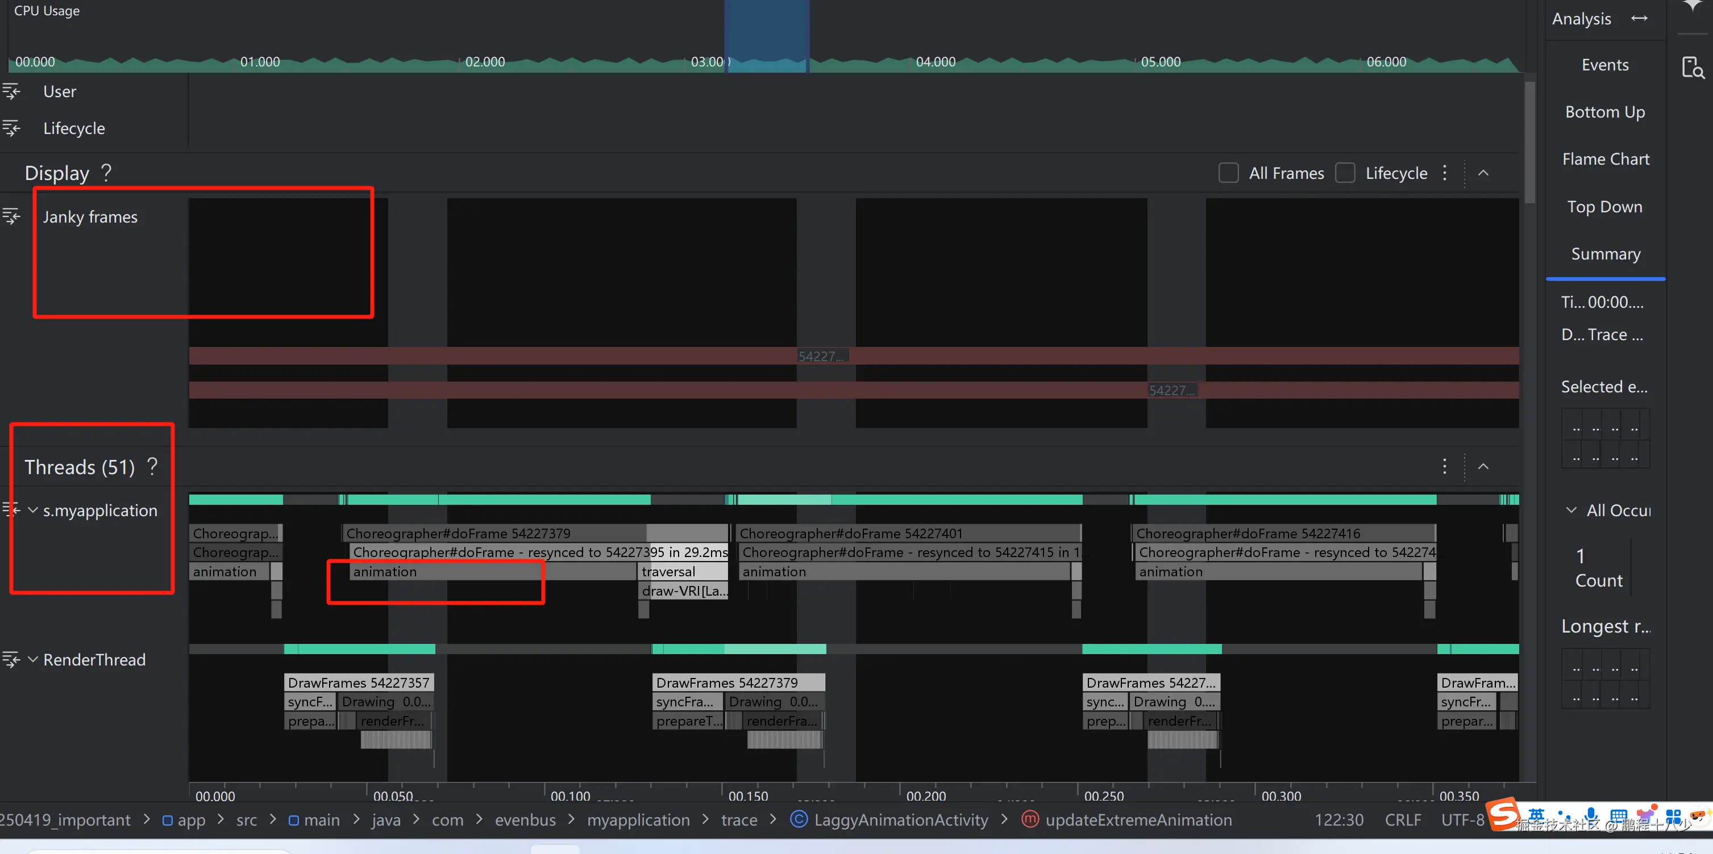Switch to the Flame Chart tab
This screenshot has width=1713, height=854.
tap(1605, 159)
